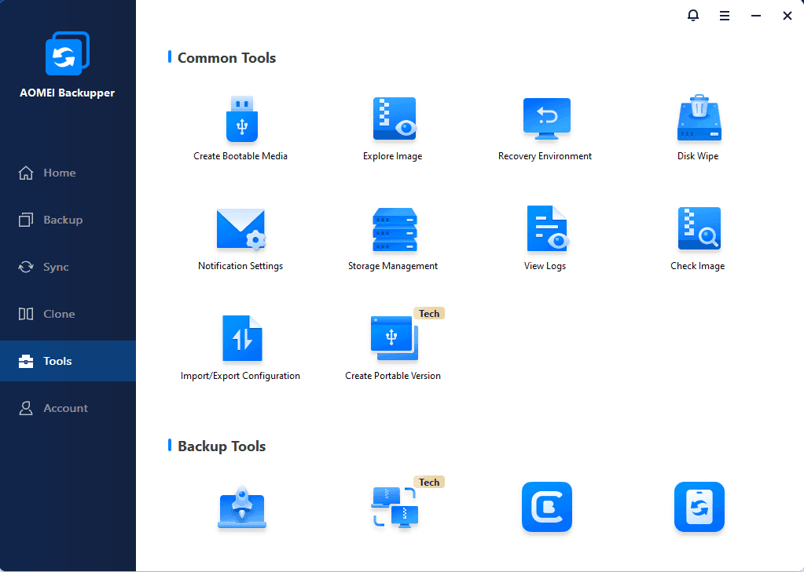Open the View Logs tool icon
Image resolution: width=804 pixels, height=572 pixels.
pos(546,228)
